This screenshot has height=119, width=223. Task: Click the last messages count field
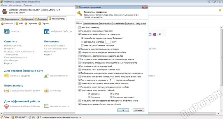[x=112, y=80]
